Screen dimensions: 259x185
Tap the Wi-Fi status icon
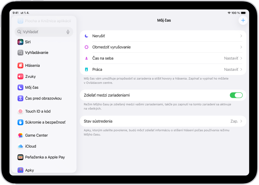pyautogui.click(x=229, y=13)
